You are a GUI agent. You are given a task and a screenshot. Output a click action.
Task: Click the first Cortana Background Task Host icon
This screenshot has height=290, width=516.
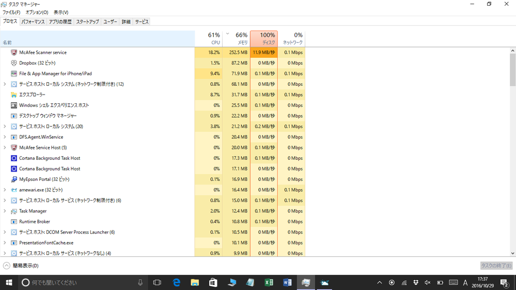14,158
